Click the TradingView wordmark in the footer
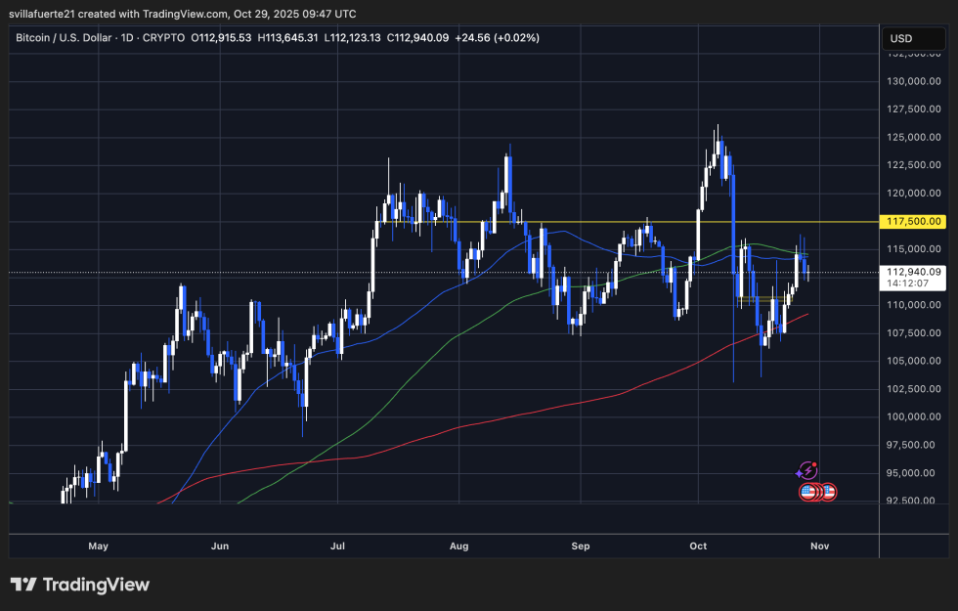This screenshot has width=958, height=611. [x=98, y=585]
